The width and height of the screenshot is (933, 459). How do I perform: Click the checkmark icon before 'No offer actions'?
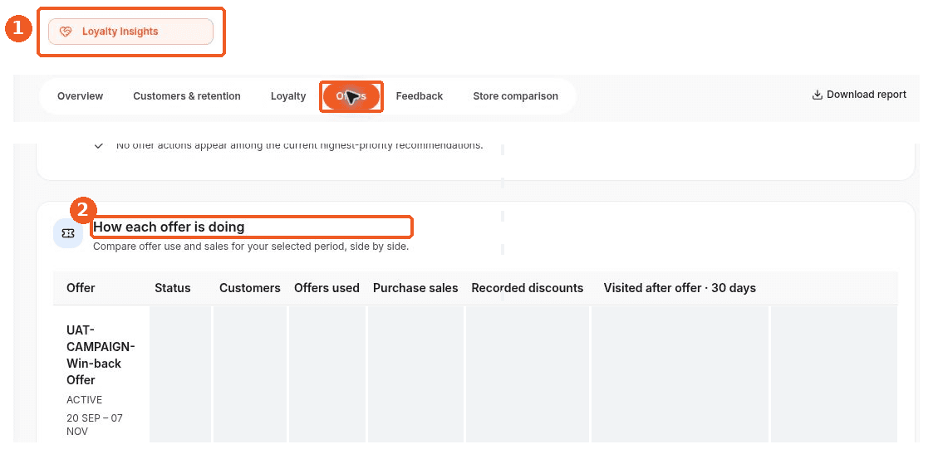coord(99,145)
